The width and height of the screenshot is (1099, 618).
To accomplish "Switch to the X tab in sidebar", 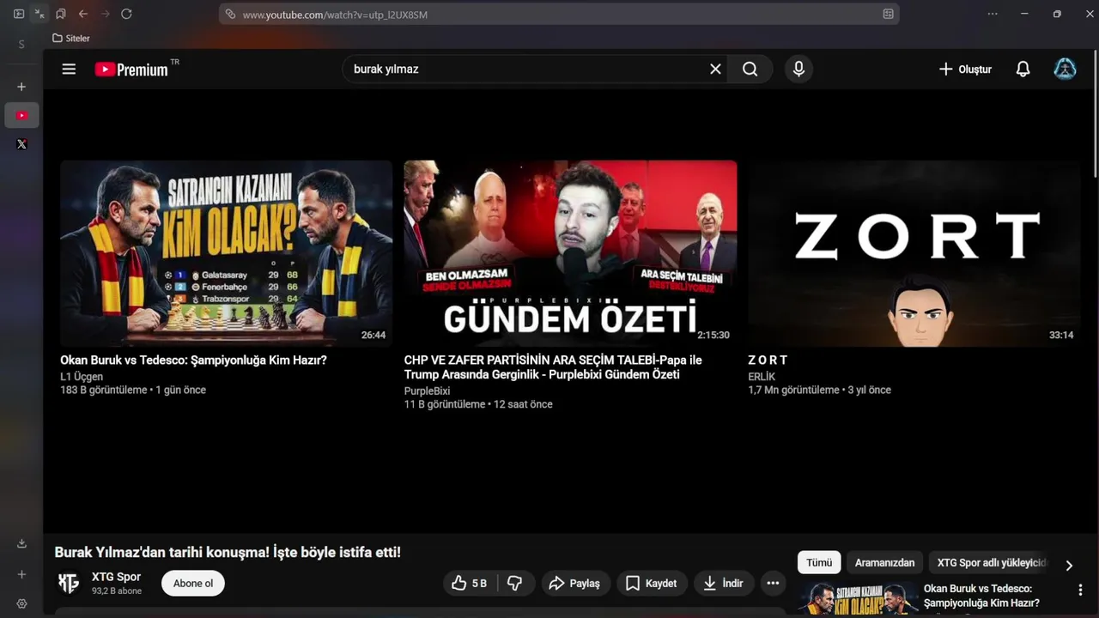I will (21, 144).
